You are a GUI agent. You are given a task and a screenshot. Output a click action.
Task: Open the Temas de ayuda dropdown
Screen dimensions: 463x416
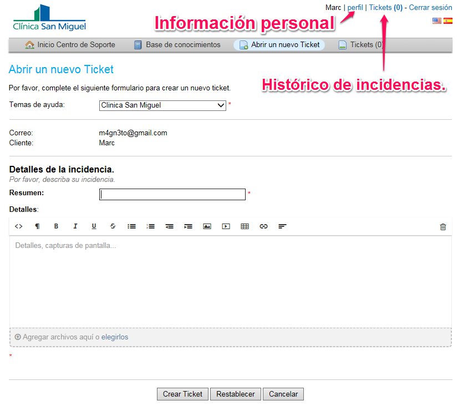[x=162, y=105]
